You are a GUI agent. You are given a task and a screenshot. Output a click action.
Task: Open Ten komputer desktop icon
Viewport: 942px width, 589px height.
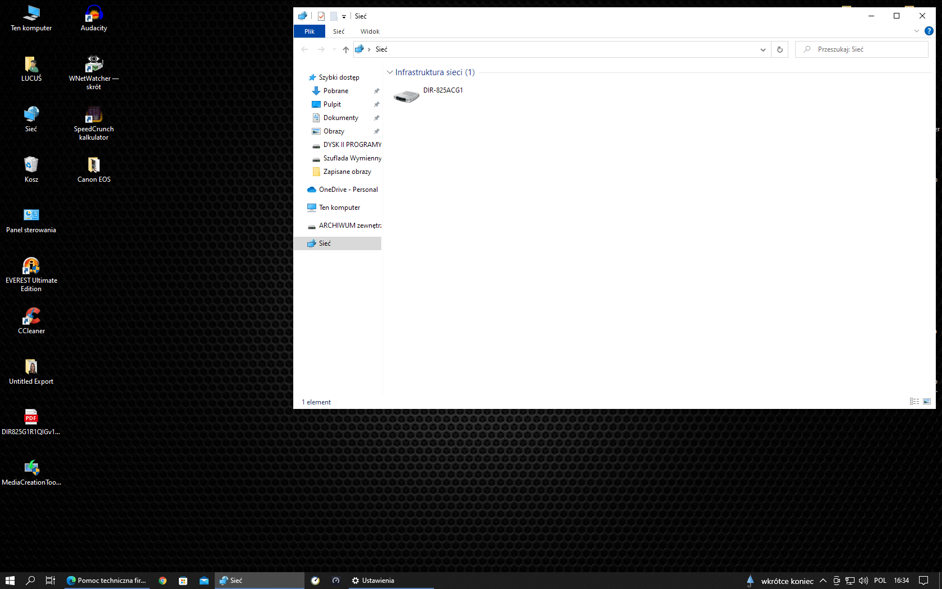point(31,18)
